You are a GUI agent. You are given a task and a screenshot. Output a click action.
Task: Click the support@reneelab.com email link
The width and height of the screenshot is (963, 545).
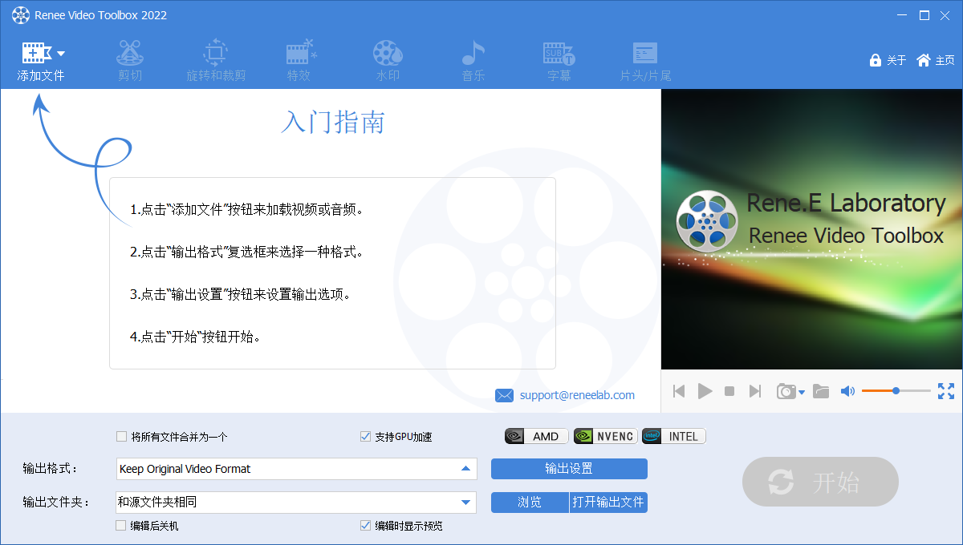[577, 395]
